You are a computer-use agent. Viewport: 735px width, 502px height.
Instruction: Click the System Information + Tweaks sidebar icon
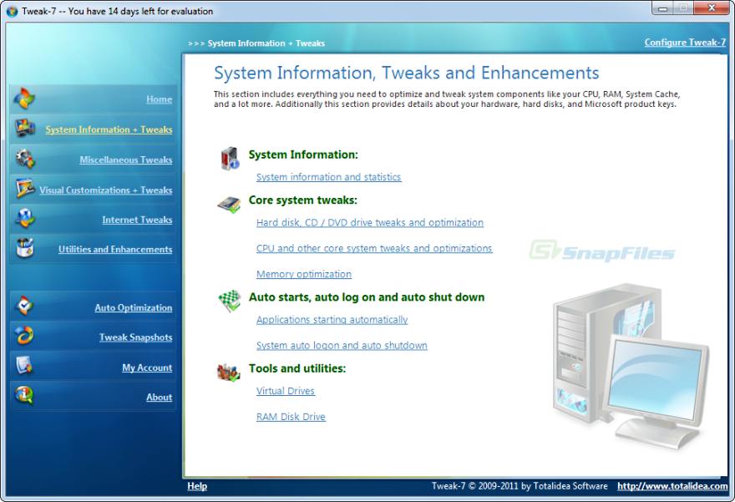coord(24,128)
